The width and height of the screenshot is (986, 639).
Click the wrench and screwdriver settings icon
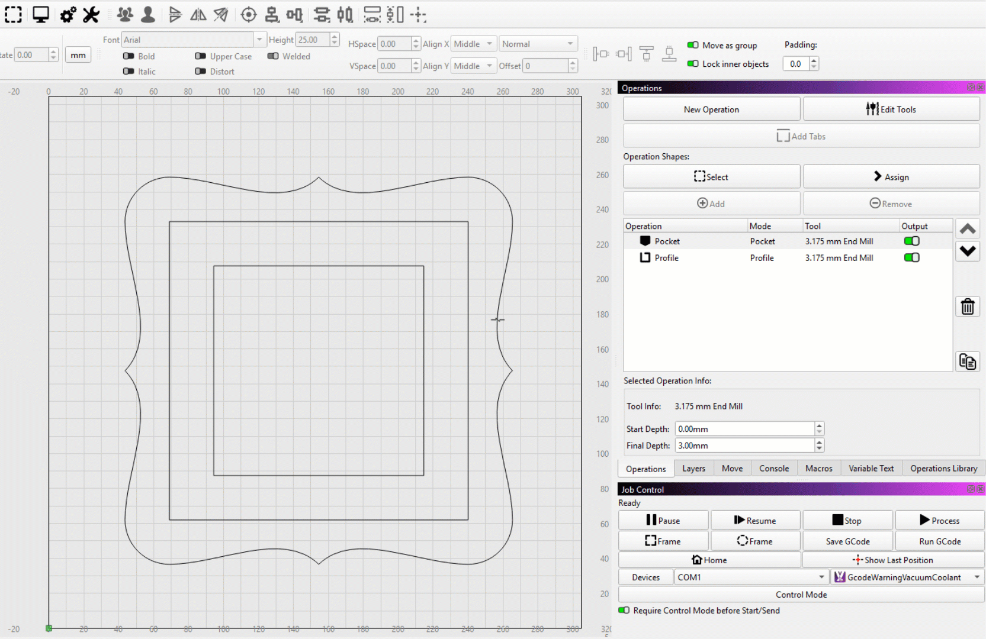coord(91,15)
